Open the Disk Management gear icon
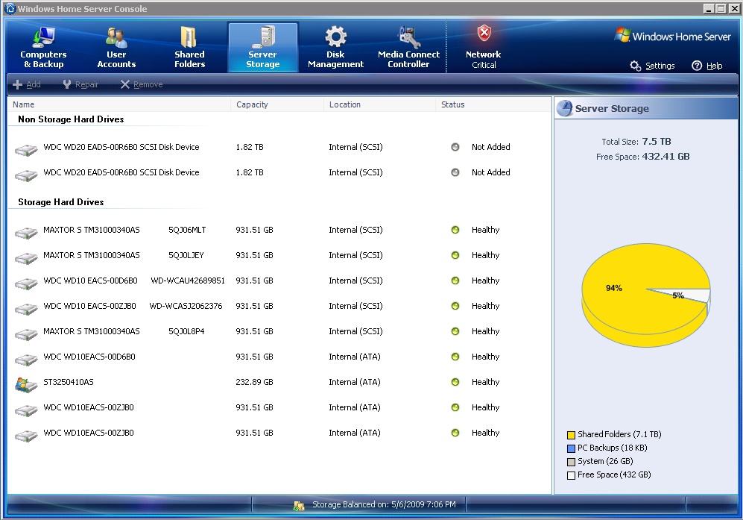This screenshot has height=520, width=743. (x=335, y=37)
